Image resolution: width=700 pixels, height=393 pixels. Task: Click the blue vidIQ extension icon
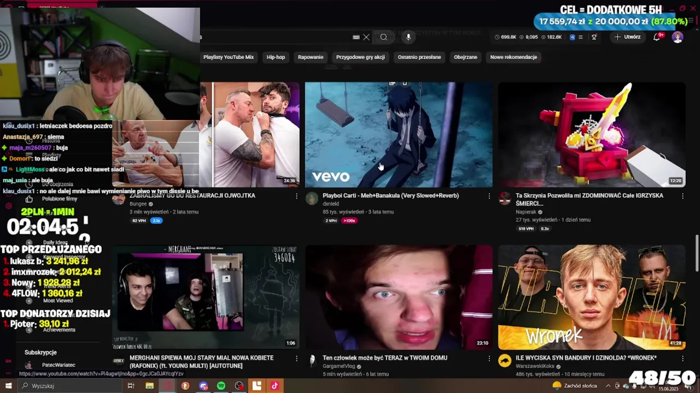[572, 37]
